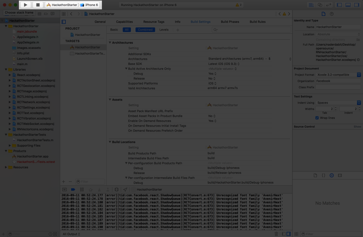Viewport: 363px width, 237px height.
Task: Click the build settings search field
Action: pos(251,30)
